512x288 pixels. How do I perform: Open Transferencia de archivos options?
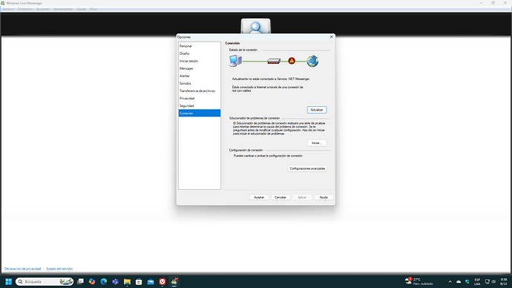point(199,91)
